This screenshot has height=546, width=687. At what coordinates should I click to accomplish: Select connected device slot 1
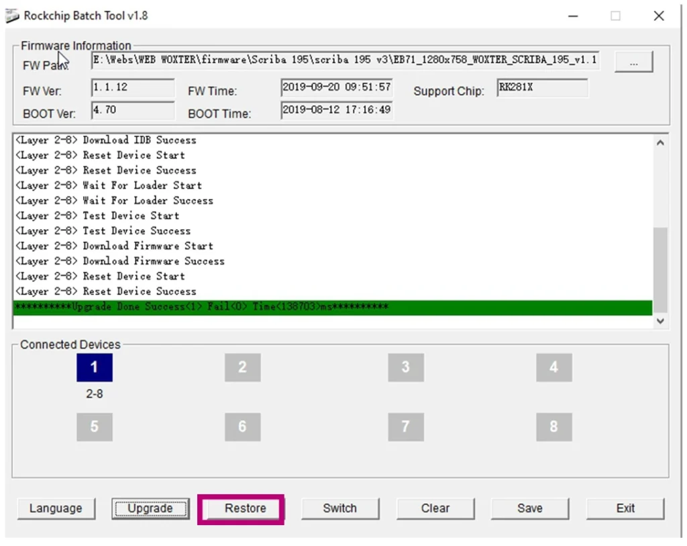(x=94, y=367)
